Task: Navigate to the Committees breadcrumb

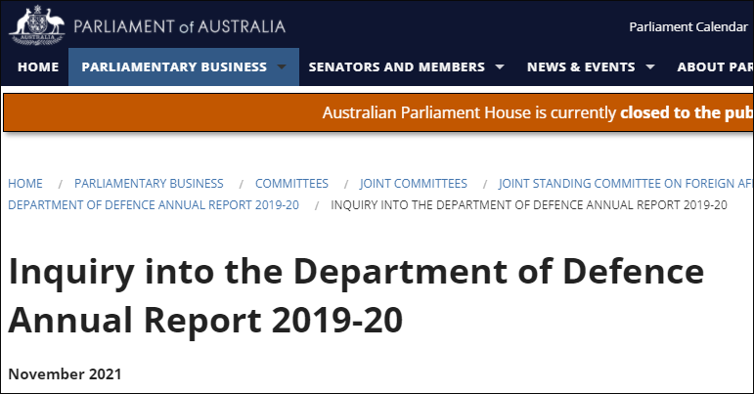Action: pos(291,183)
